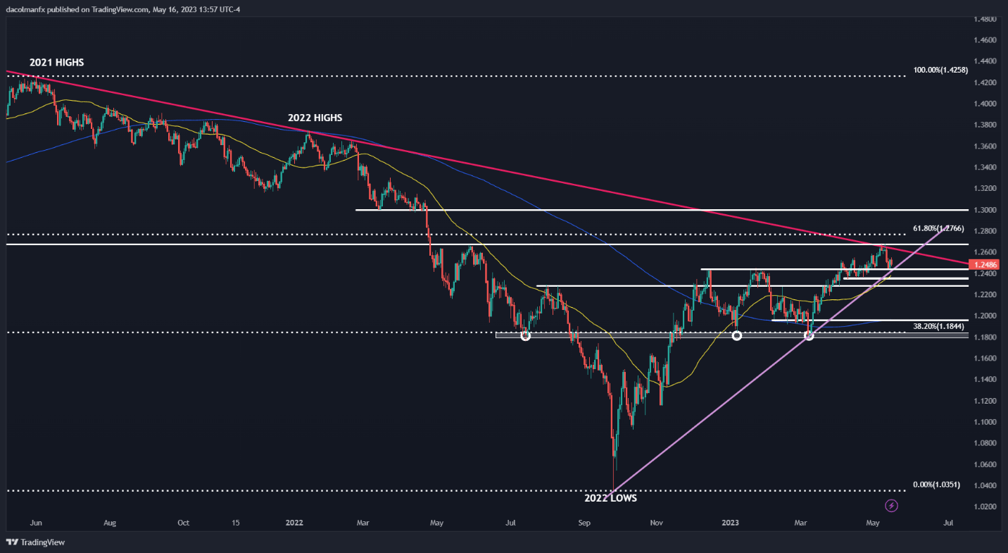1008x553 pixels.
Task: Click the '2021 HIGHS' annotation
Action: click(x=56, y=63)
